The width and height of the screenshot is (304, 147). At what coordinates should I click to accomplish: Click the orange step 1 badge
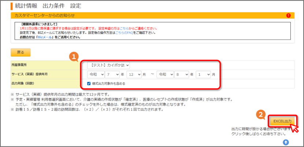click(74, 56)
